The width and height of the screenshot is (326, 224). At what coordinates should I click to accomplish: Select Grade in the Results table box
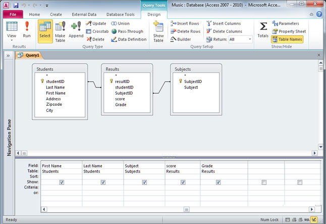click(x=121, y=105)
